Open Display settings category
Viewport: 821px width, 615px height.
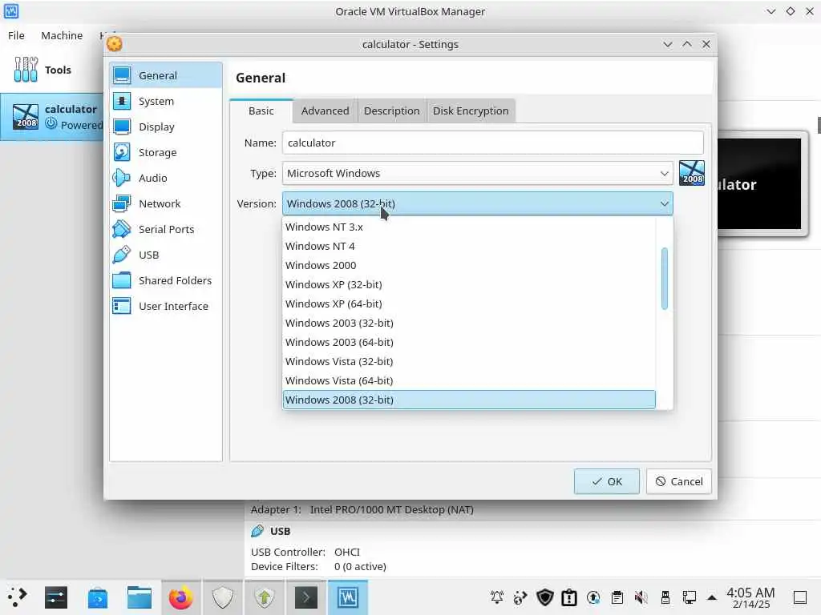tap(165, 127)
